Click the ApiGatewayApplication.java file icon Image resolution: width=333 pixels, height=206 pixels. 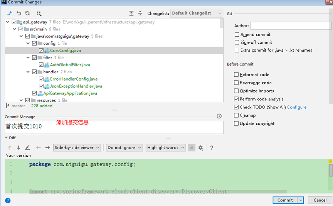coord(40,93)
